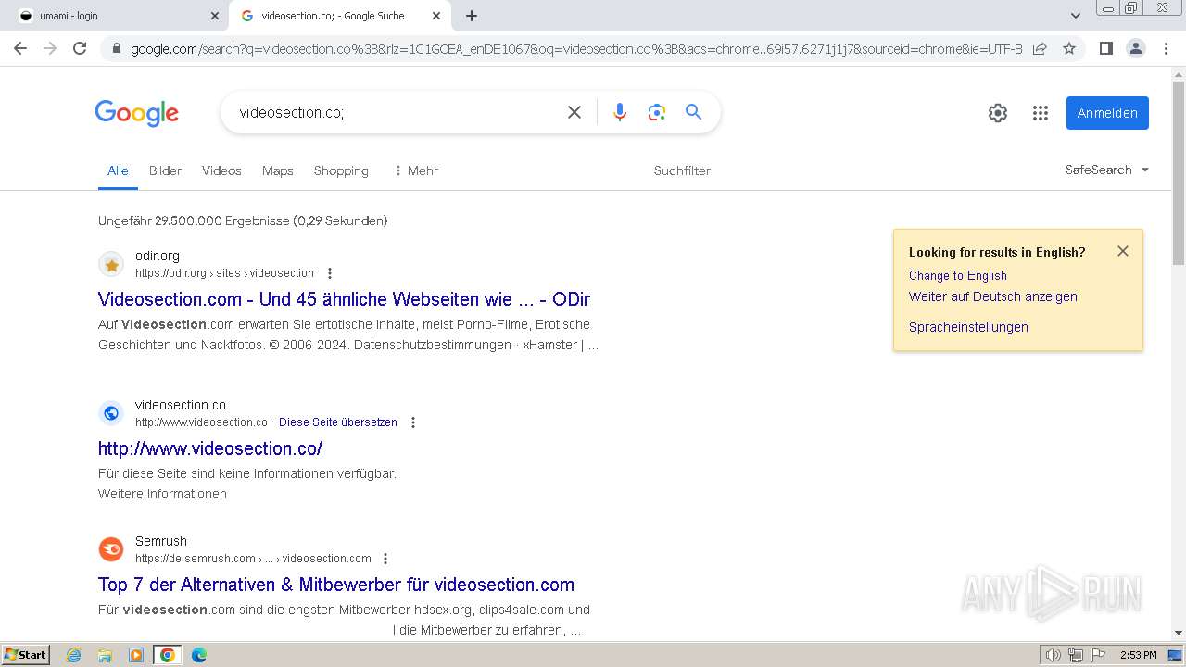The height and width of the screenshot is (667, 1186).
Task: Open the SafeSearch dropdown
Action: (x=1107, y=170)
